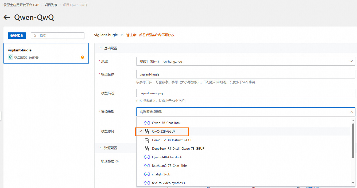
Task: Click the back arrow beside Qwen-QwQ
Action: [x=7, y=17]
